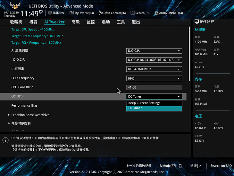Viewport: 234px width, 176px height.
Task: Select the Performance Bias row
Action: [x=24, y=106]
